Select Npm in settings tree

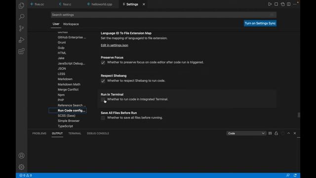(x=61, y=95)
